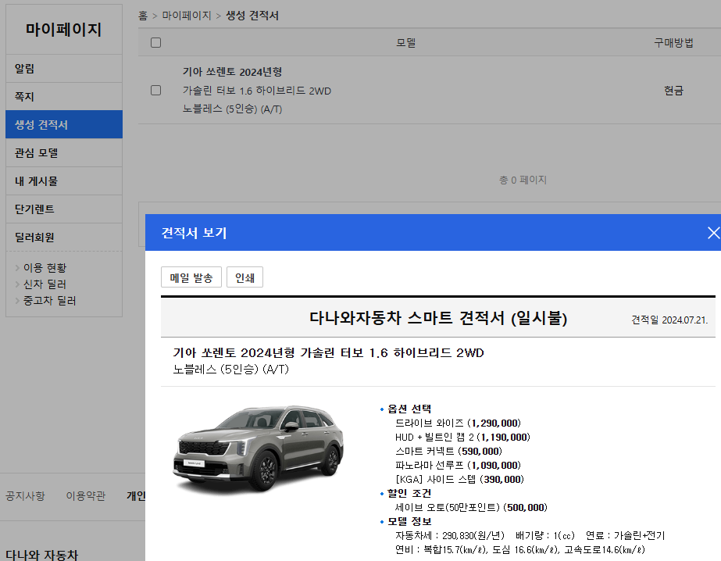Click the 총 0 페이지 pagination text
This screenshot has height=561, width=721.
click(523, 180)
